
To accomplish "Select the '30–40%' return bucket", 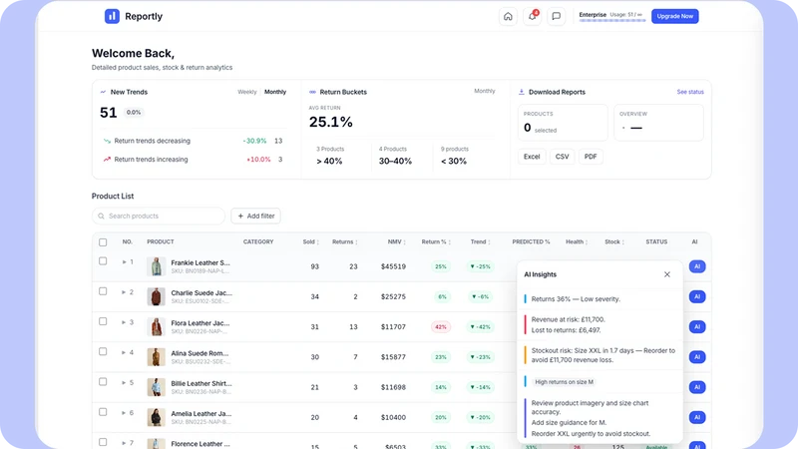I will (395, 156).
